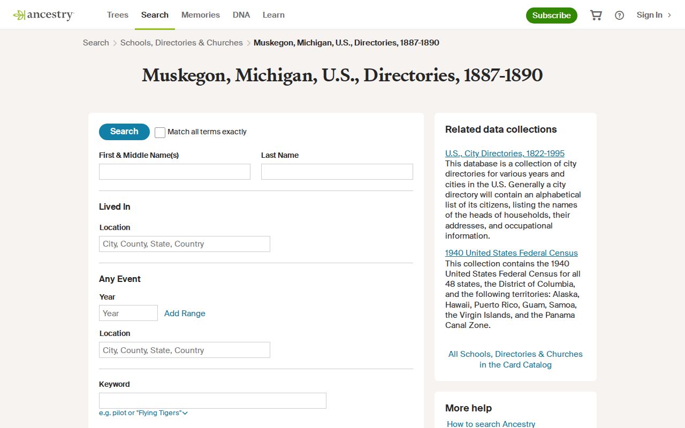Open the How to search Ancestry link
The width and height of the screenshot is (685, 428).
click(x=491, y=424)
